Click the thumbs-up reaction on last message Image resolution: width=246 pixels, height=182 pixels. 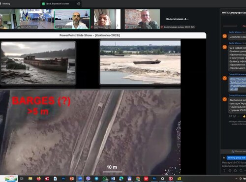[244, 116]
